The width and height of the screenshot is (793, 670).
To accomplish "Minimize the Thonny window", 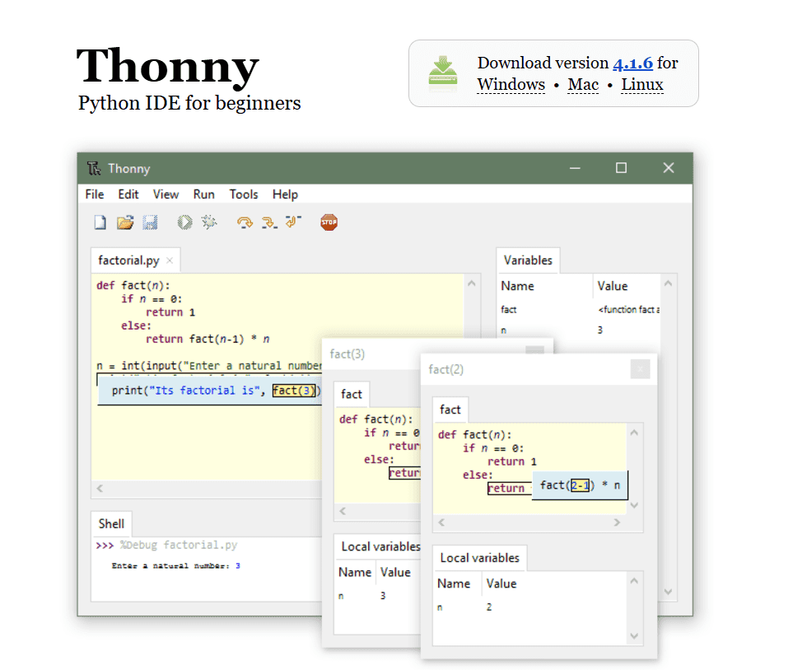I will click(x=575, y=168).
